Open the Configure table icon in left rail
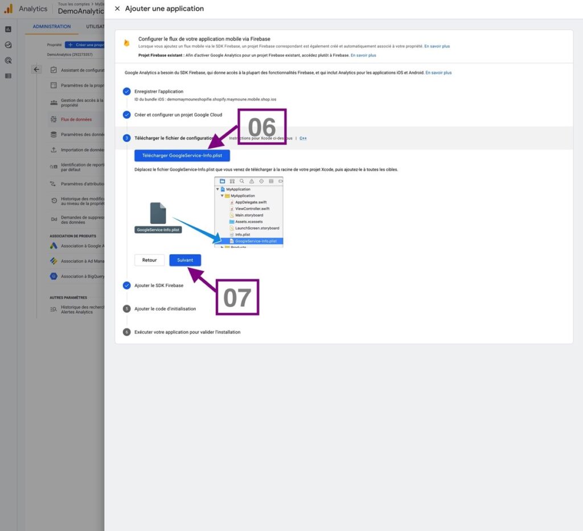Screen dimensions: 583x531 (x=8, y=76)
